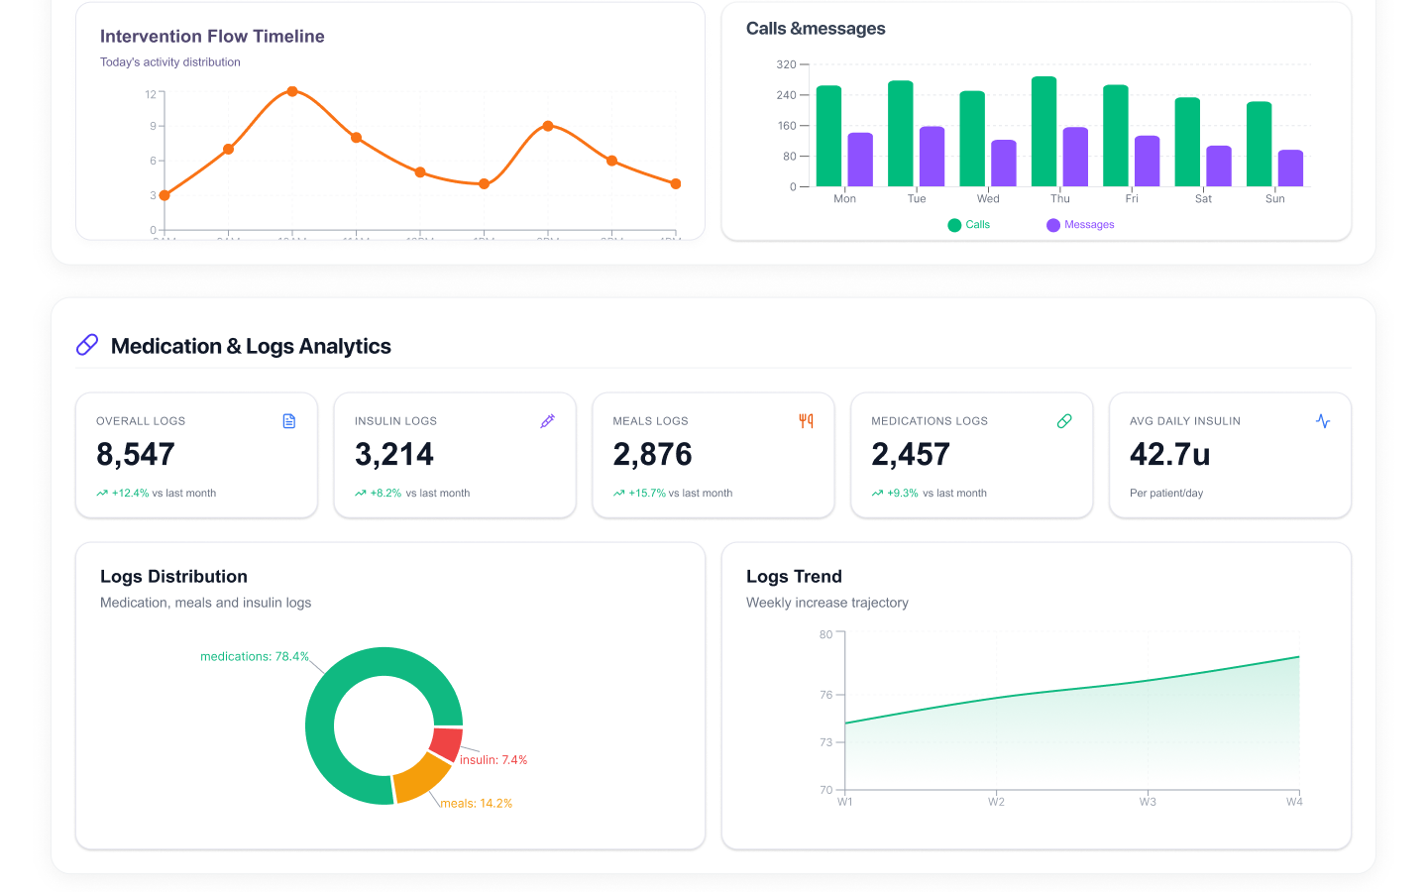The image size is (1427, 892).
Task: Click the pill icon in Medications Logs card
Action: coord(1064,421)
